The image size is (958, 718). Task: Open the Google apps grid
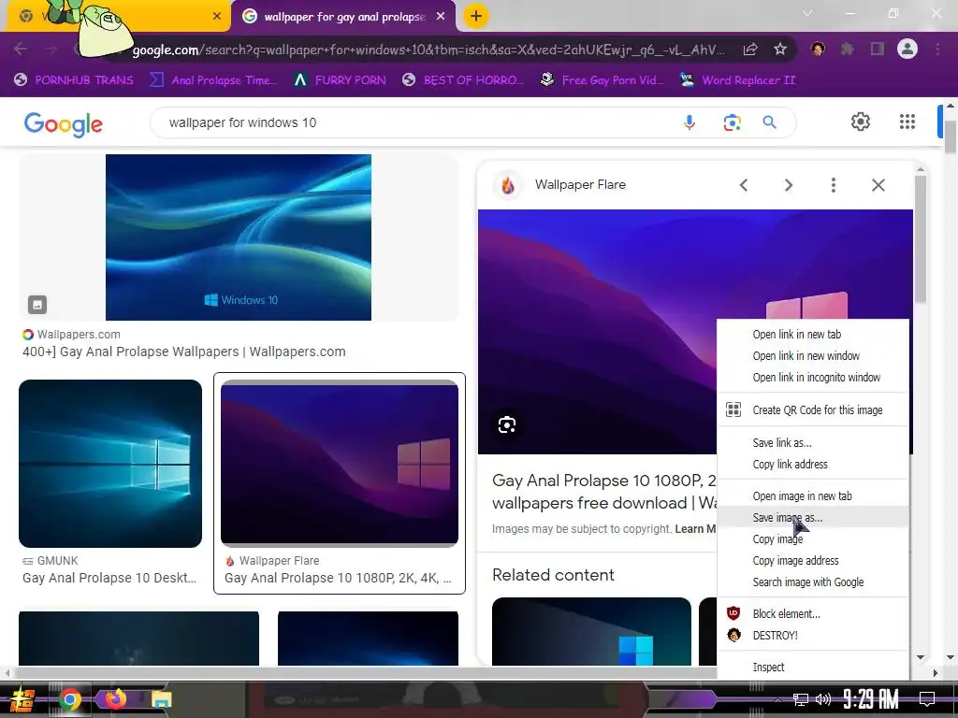point(907,122)
